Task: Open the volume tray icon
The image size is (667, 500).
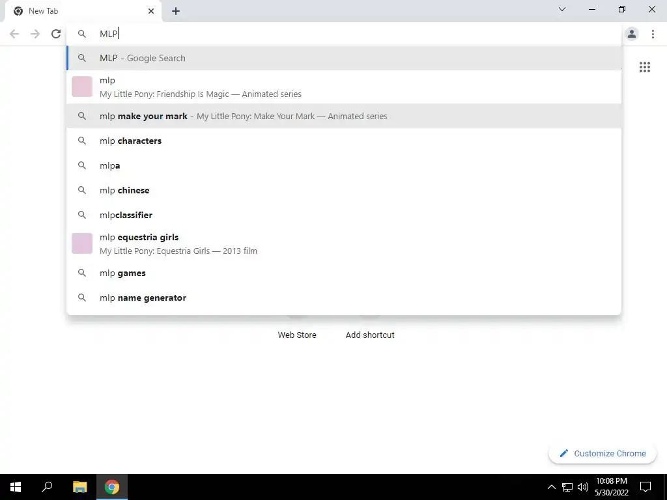Action: tap(583, 487)
